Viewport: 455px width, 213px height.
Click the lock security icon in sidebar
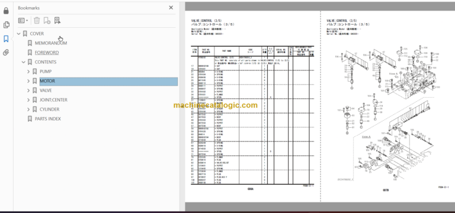click(6, 11)
